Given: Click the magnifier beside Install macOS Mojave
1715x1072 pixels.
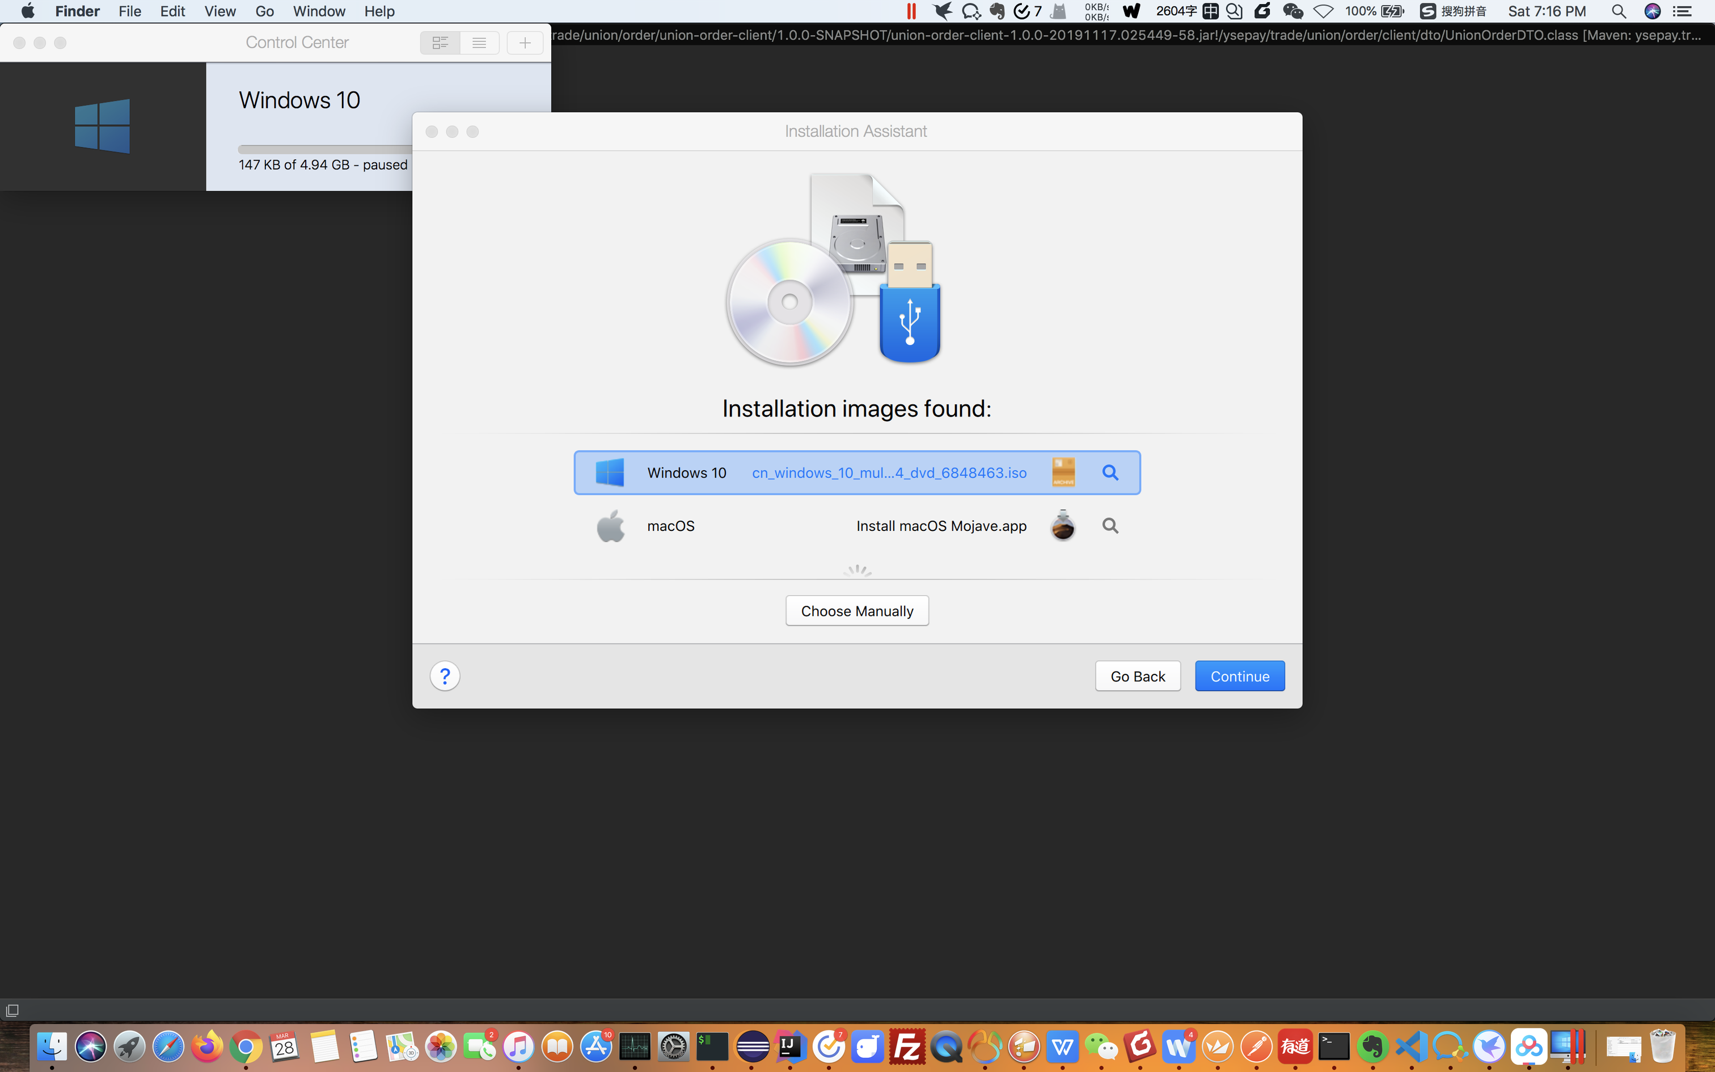Looking at the screenshot, I should (x=1110, y=526).
